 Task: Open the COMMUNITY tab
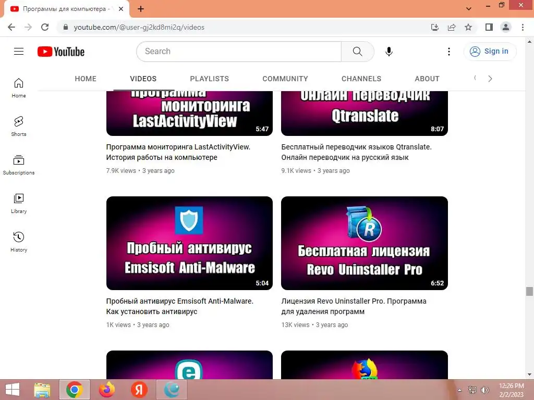(285, 79)
